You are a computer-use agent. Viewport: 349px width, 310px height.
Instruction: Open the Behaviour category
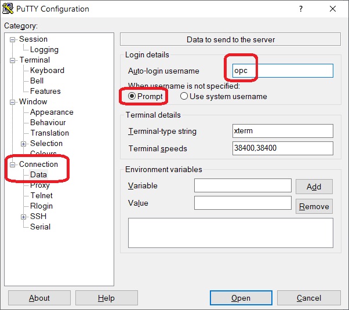[48, 123]
